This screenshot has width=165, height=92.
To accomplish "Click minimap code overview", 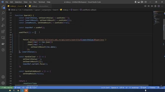I will point(158,18).
